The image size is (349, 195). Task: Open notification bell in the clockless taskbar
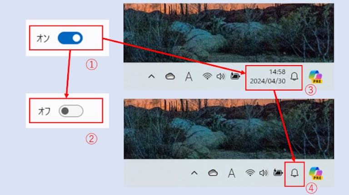tap(294, 173)
